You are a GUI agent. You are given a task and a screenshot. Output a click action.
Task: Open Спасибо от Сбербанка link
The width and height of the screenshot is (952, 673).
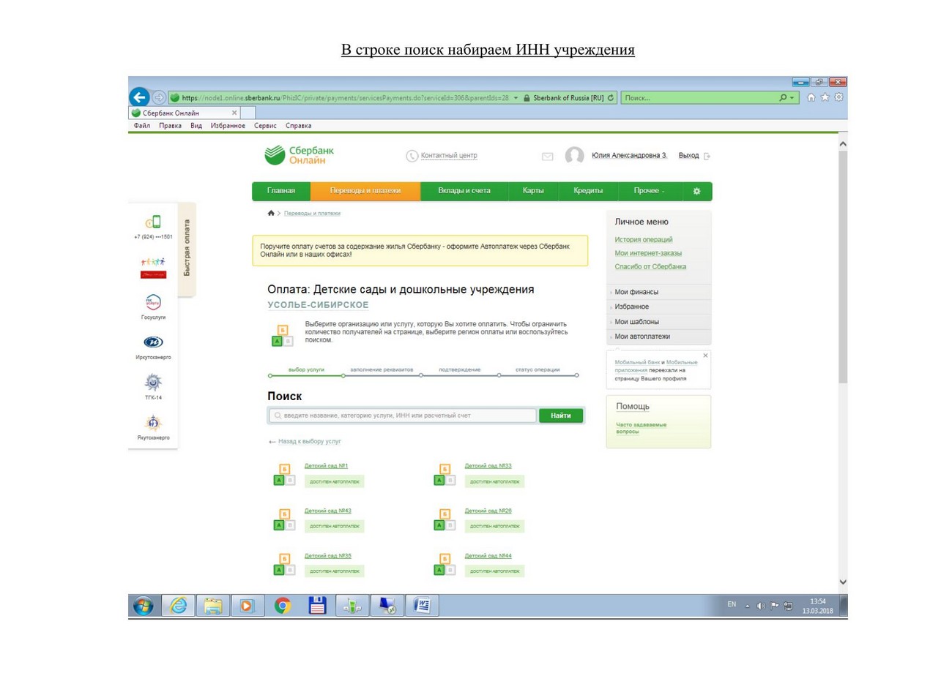coord(650,267)
